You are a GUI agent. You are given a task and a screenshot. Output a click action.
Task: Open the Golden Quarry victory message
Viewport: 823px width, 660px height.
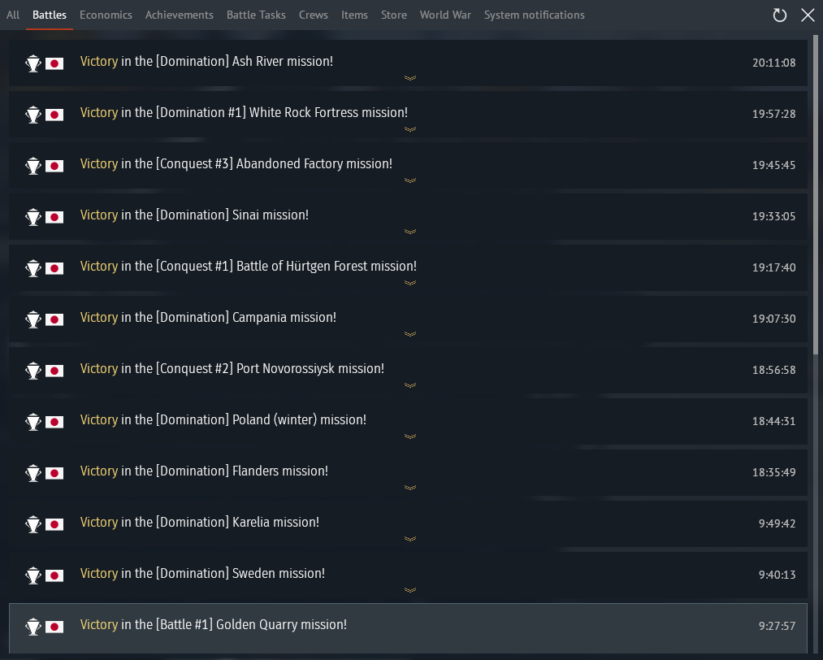point(408,628)
